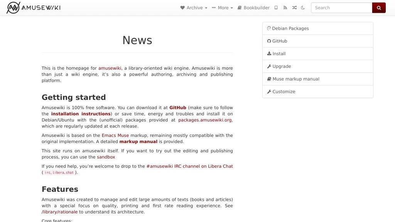Click the Getting started heading
The width and height of the screenshot is (395, 222).
(74, 98)
